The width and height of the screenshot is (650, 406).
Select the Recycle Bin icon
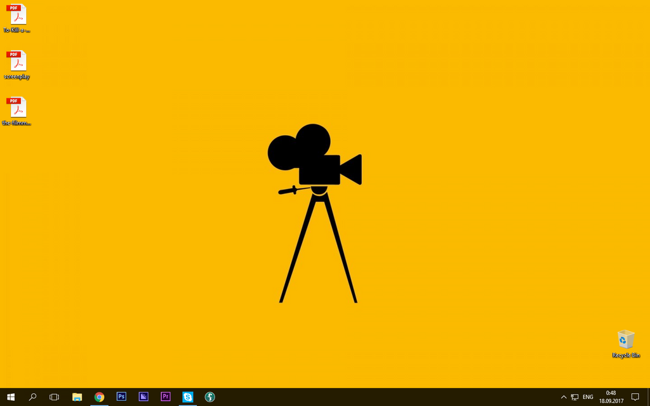(626, 343)
